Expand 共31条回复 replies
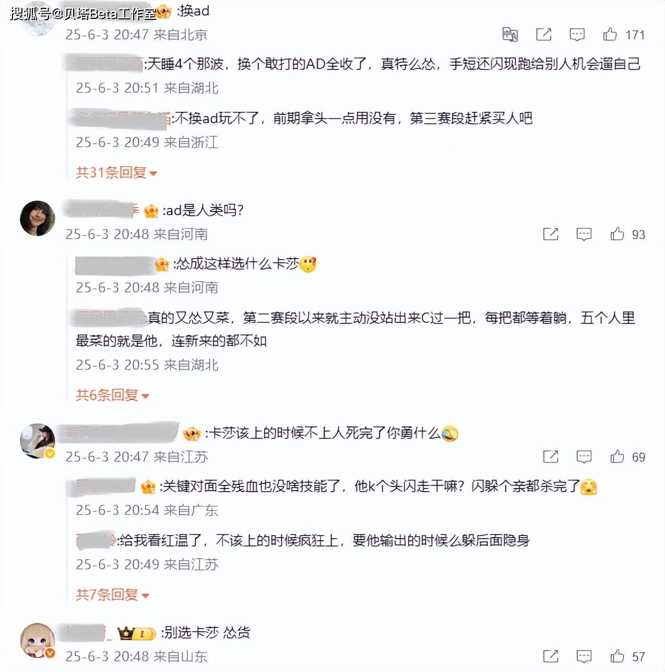 point(116,172)
